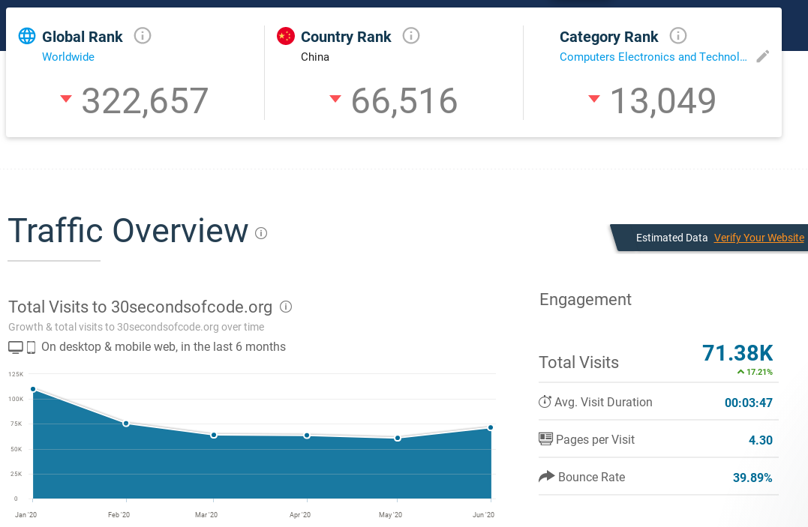808x527 pixels.
Task: Click the Category Rank info icon
Action: [678, 35]
